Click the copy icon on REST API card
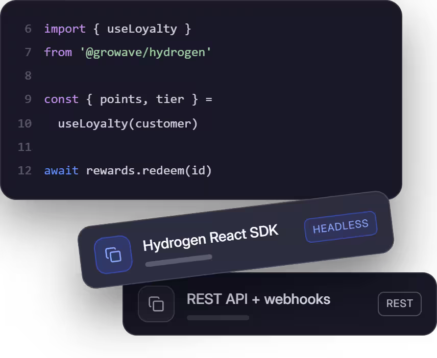 tap(156, 304)
